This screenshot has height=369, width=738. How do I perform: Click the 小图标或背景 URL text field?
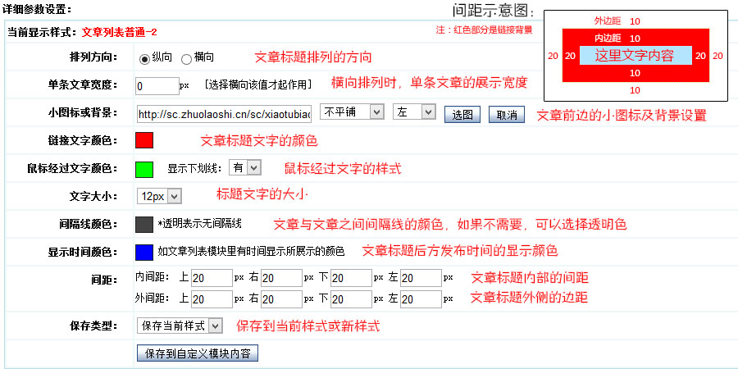(224, 113)
